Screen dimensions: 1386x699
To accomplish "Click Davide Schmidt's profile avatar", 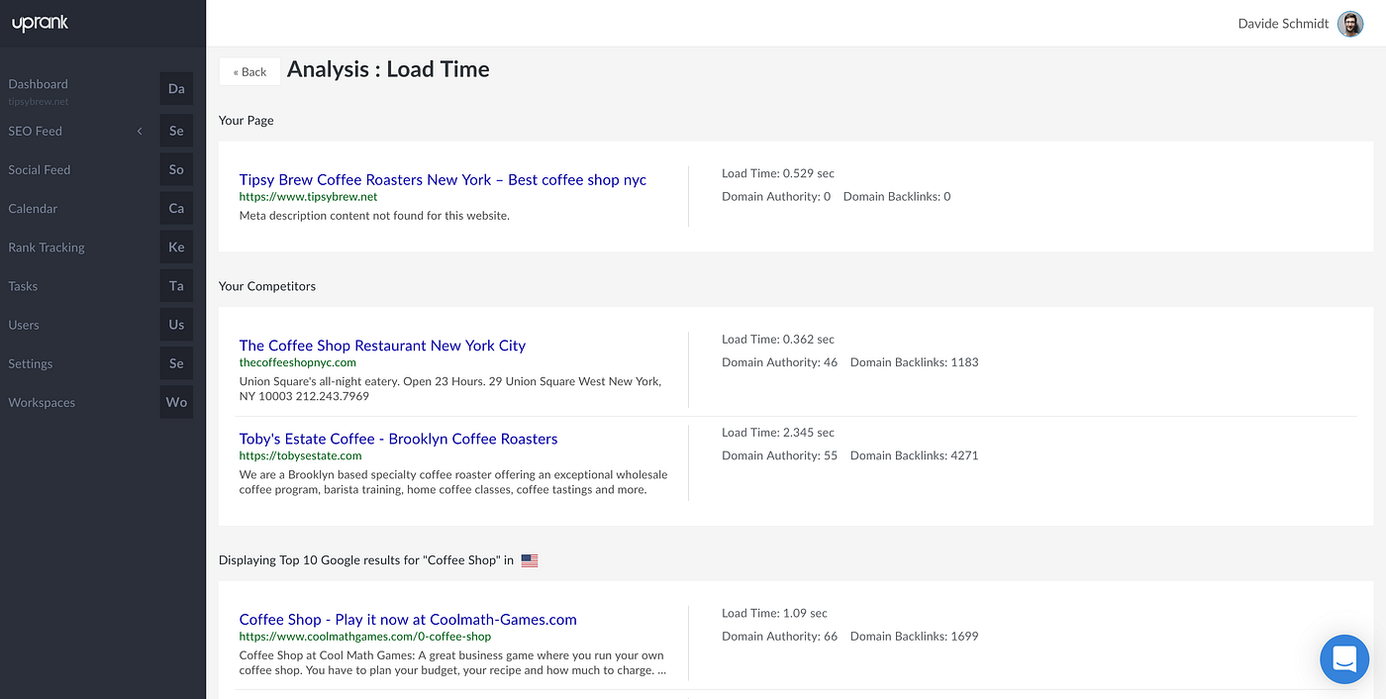I will point(1350,24).
